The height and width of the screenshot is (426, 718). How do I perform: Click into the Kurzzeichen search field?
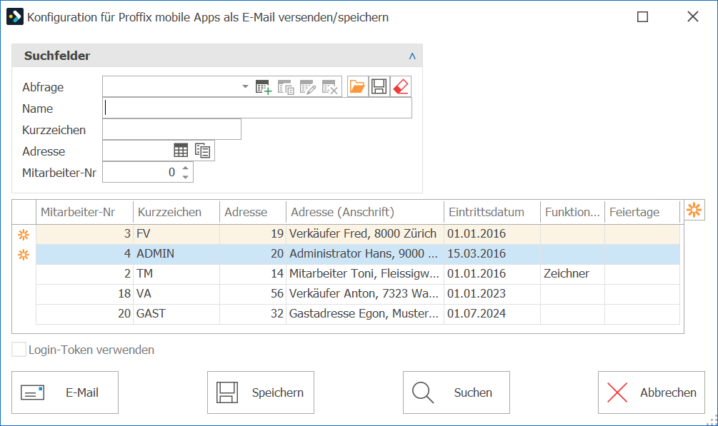pyautogui.click(x=171, y=129)
